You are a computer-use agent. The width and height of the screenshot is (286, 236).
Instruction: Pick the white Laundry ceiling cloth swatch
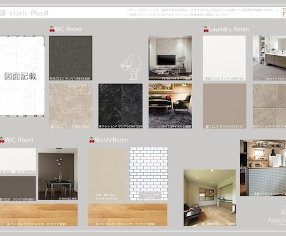pyautogui.click(x=224, y=58)
